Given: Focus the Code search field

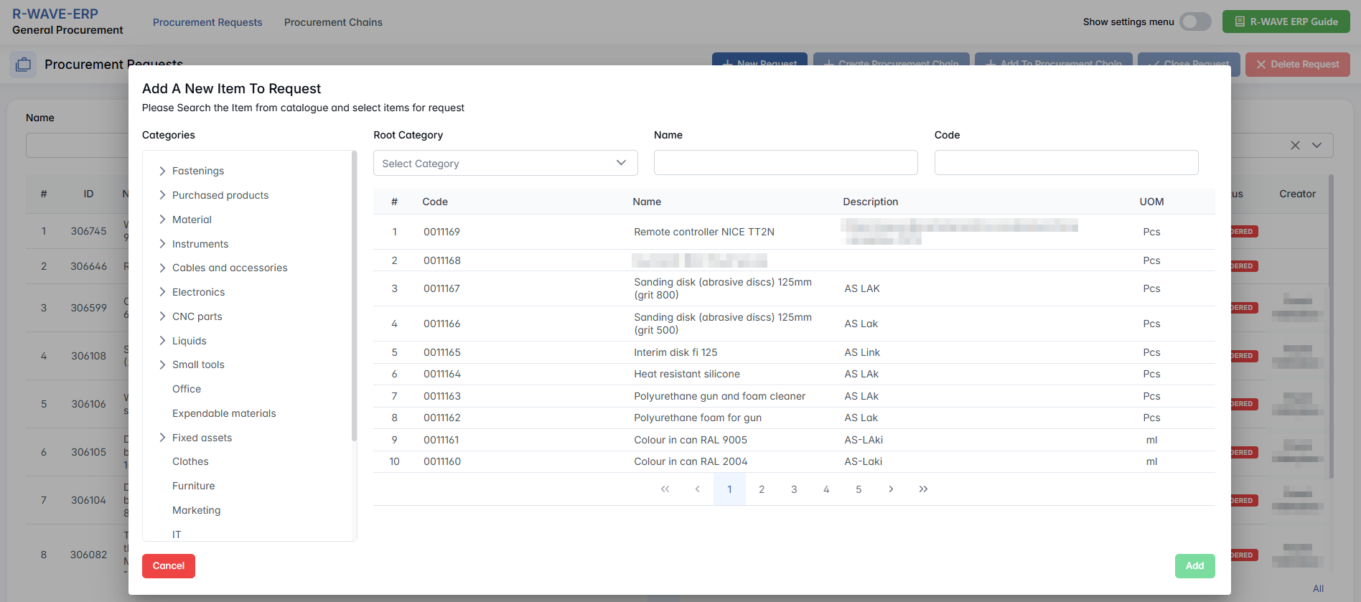Looking at the screenshot, I should [1066, 163].
